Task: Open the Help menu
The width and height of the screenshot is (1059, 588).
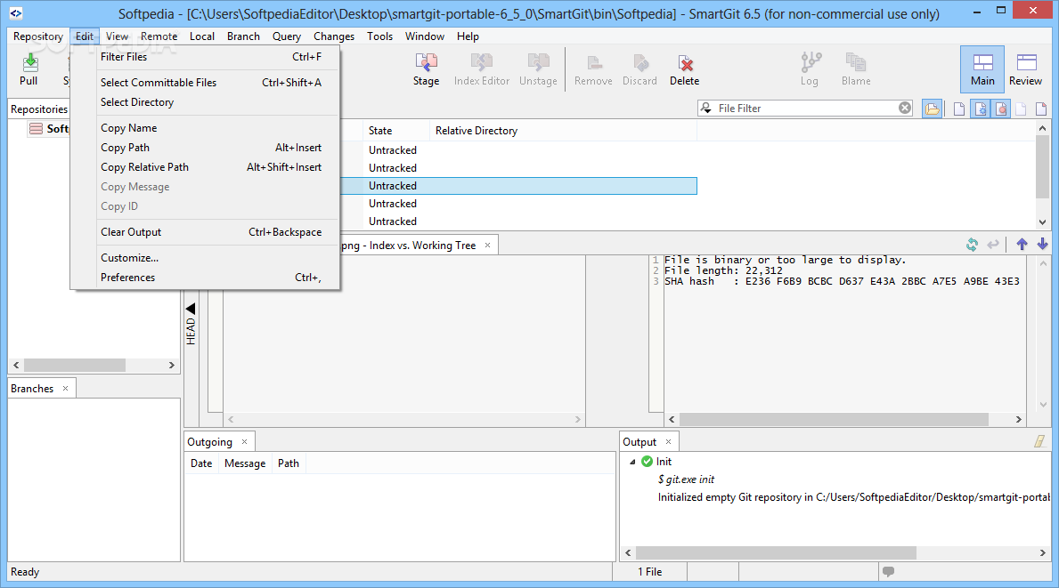Action: click(x=468, y=36)
